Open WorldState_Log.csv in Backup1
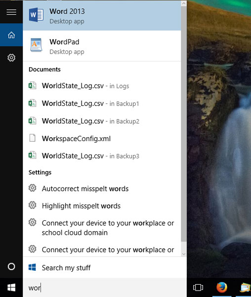The width and height of the screenshot is (251, 297). point(102,103)
